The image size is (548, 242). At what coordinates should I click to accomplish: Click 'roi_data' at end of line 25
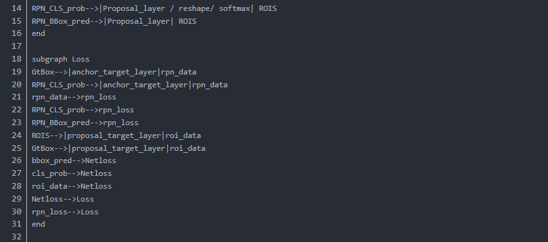point(188,148)
